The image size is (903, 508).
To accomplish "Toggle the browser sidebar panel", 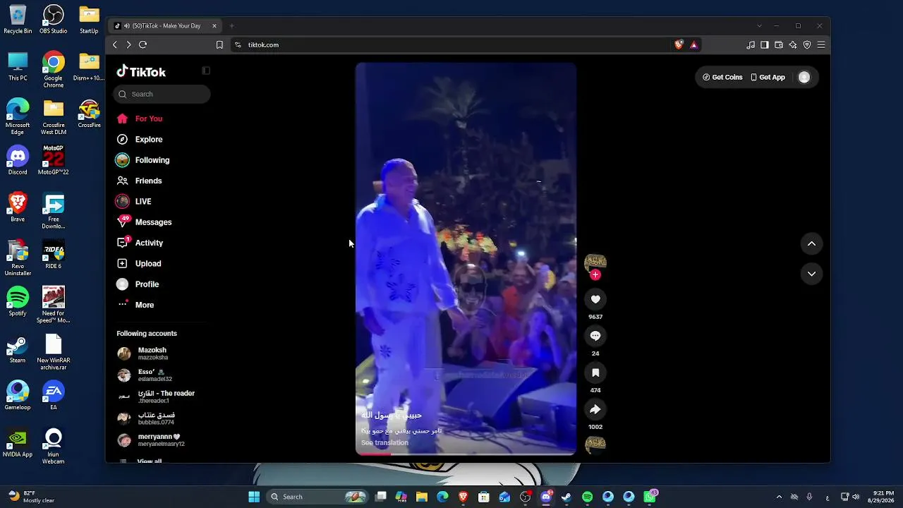I will 765,44.
